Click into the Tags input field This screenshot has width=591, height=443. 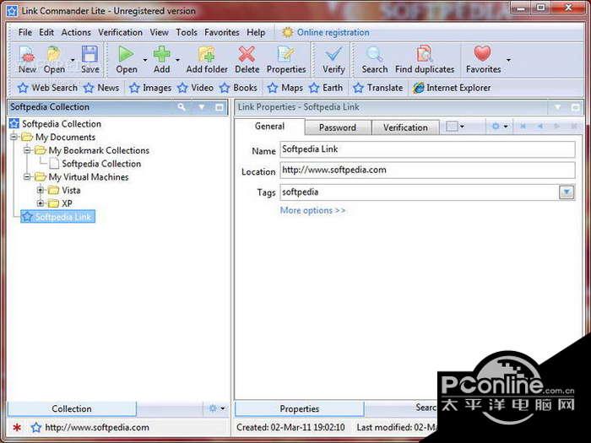click(x=420, y=192)
